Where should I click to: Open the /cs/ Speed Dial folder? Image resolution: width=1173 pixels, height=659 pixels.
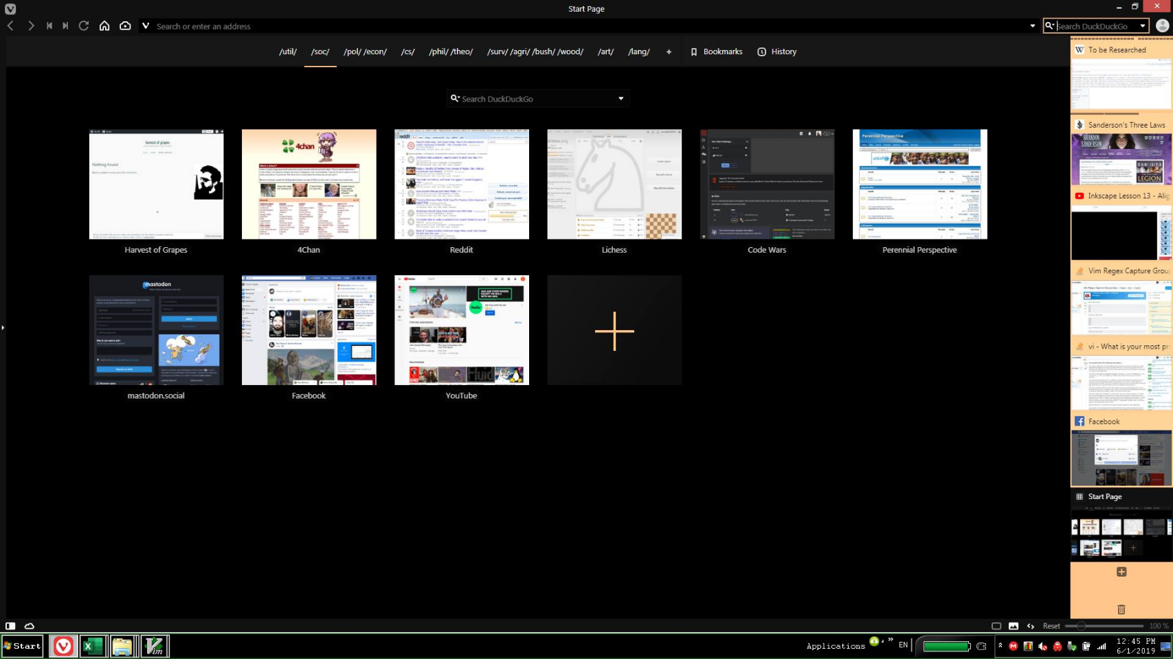tap(408, 51)
